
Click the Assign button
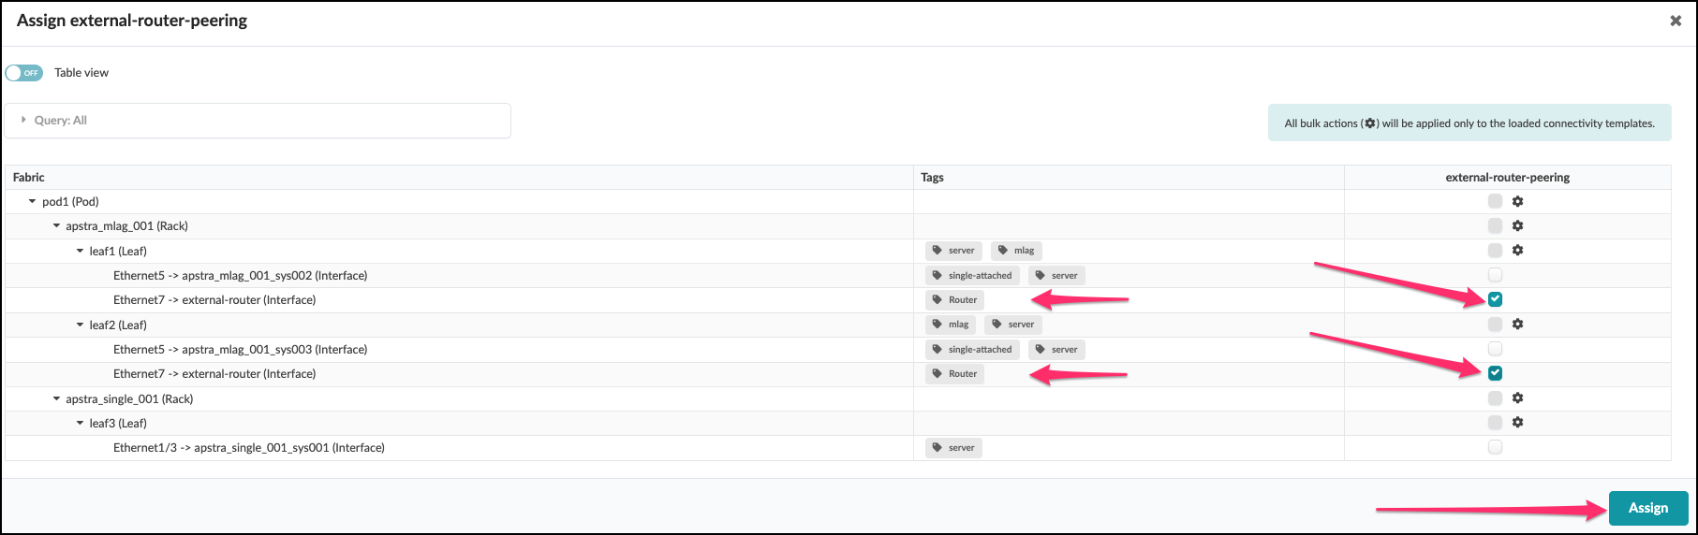pyautogui.click(x=1647, y=508)
